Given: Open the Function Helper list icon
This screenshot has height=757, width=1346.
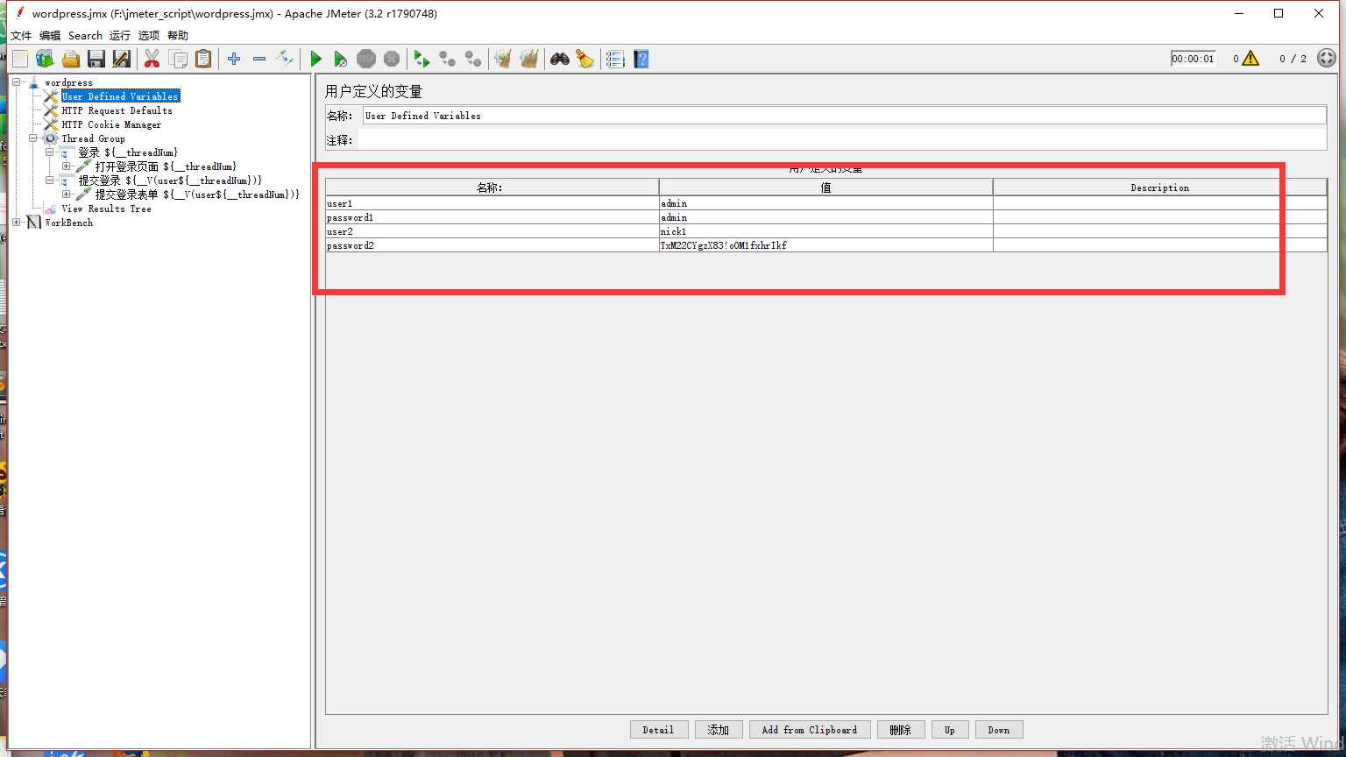Looking at the screenshot, I should coord(615,59).
